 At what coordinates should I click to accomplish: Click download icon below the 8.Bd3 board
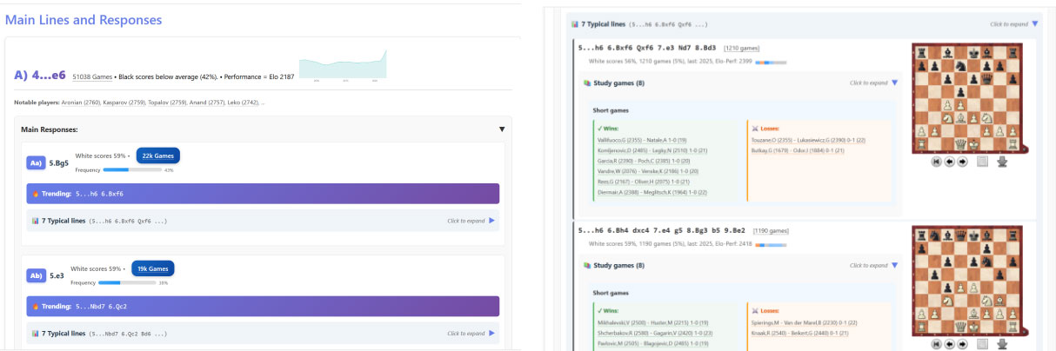tap(1002, 162)
